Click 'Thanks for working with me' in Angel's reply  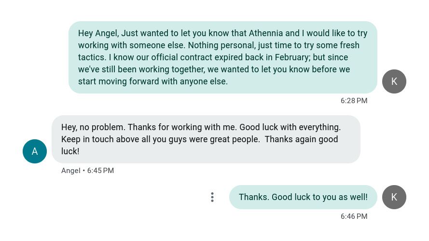(x=181, y=127)
